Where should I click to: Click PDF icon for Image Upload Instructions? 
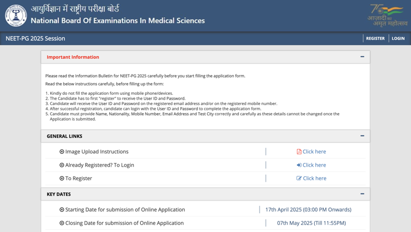[299, 152]
